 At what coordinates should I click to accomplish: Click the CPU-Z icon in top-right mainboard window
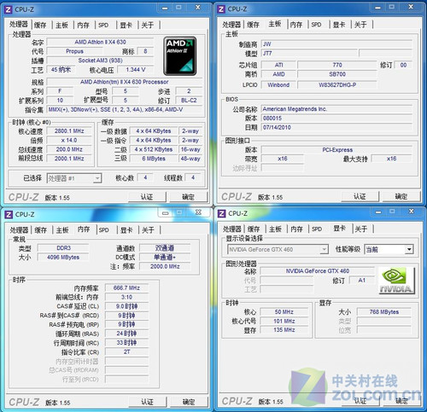221,9
